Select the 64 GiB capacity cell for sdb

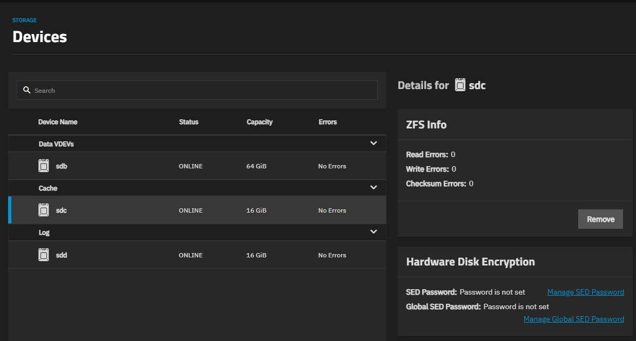click(256, 166)
